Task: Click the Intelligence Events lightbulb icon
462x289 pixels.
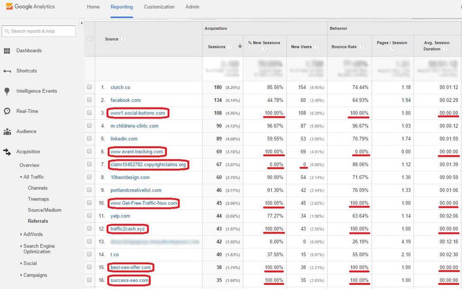Action: pyautogui.click(x=7, y=91)
